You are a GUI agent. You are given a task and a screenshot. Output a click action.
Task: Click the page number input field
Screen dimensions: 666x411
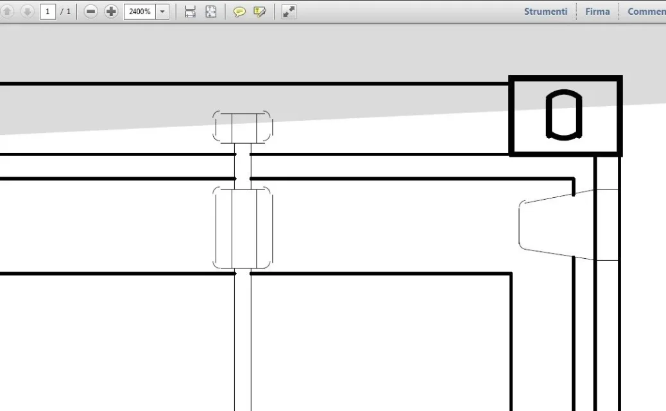pos(47,12)
